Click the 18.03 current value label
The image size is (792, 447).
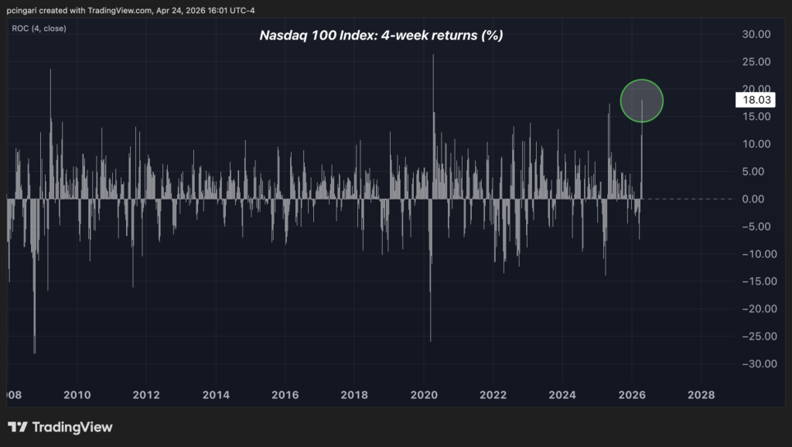point(756,100)
